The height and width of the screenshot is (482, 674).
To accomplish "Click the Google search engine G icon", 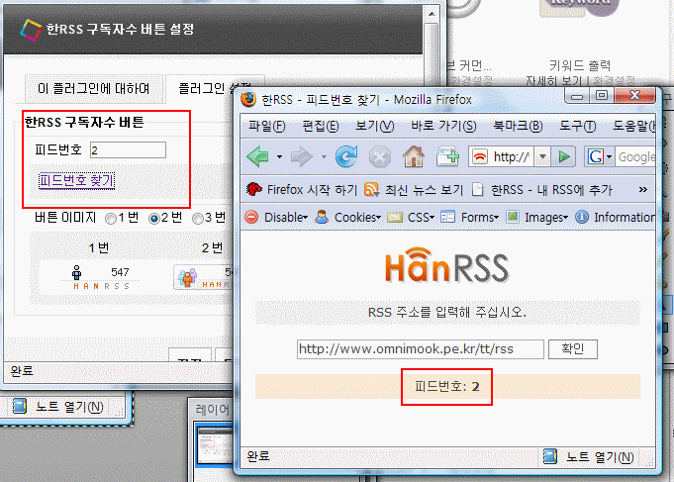I will pos(596,157).
